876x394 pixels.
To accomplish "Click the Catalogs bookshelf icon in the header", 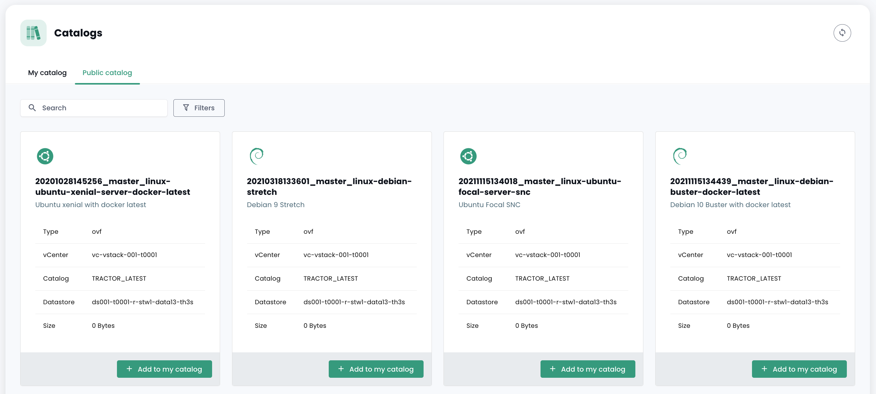I will [33, 32].
